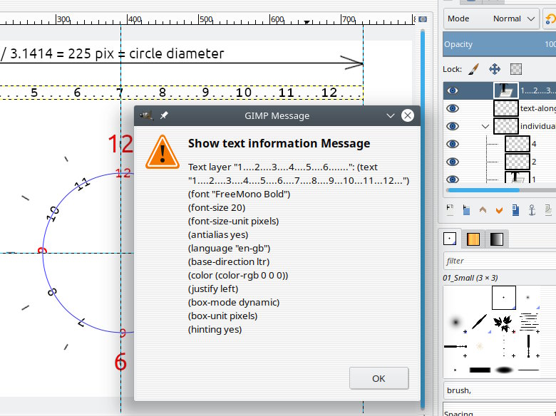
Task: Click the selected text layer name 1....2....3
Action: (x=538, y=90)
